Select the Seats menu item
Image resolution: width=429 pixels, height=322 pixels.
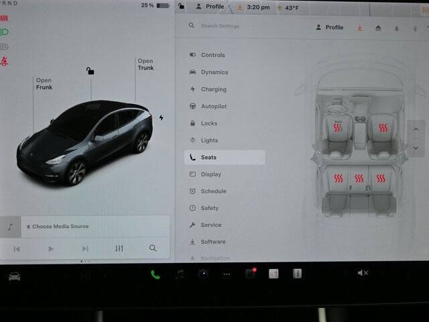225,158
